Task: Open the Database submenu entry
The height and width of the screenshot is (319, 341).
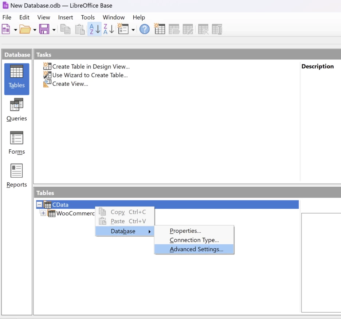Action: (125, 231)
